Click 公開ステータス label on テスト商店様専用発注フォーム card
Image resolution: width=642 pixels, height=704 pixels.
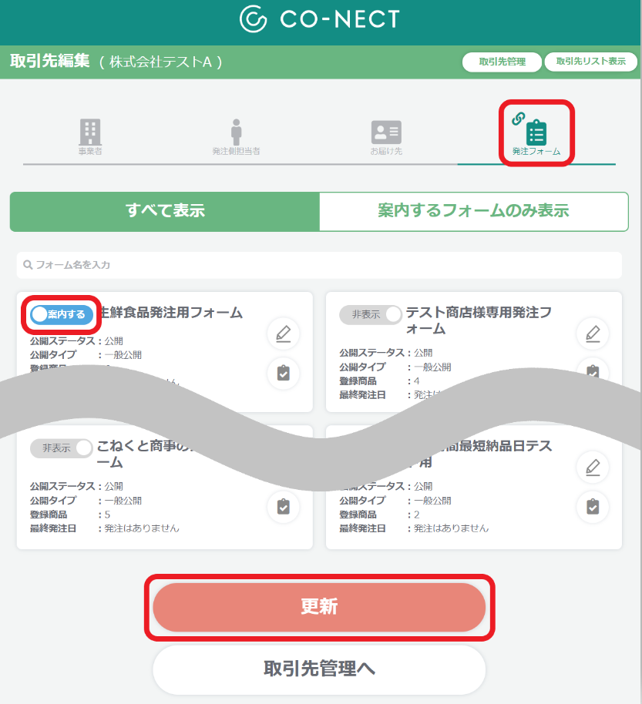(372, 353)
